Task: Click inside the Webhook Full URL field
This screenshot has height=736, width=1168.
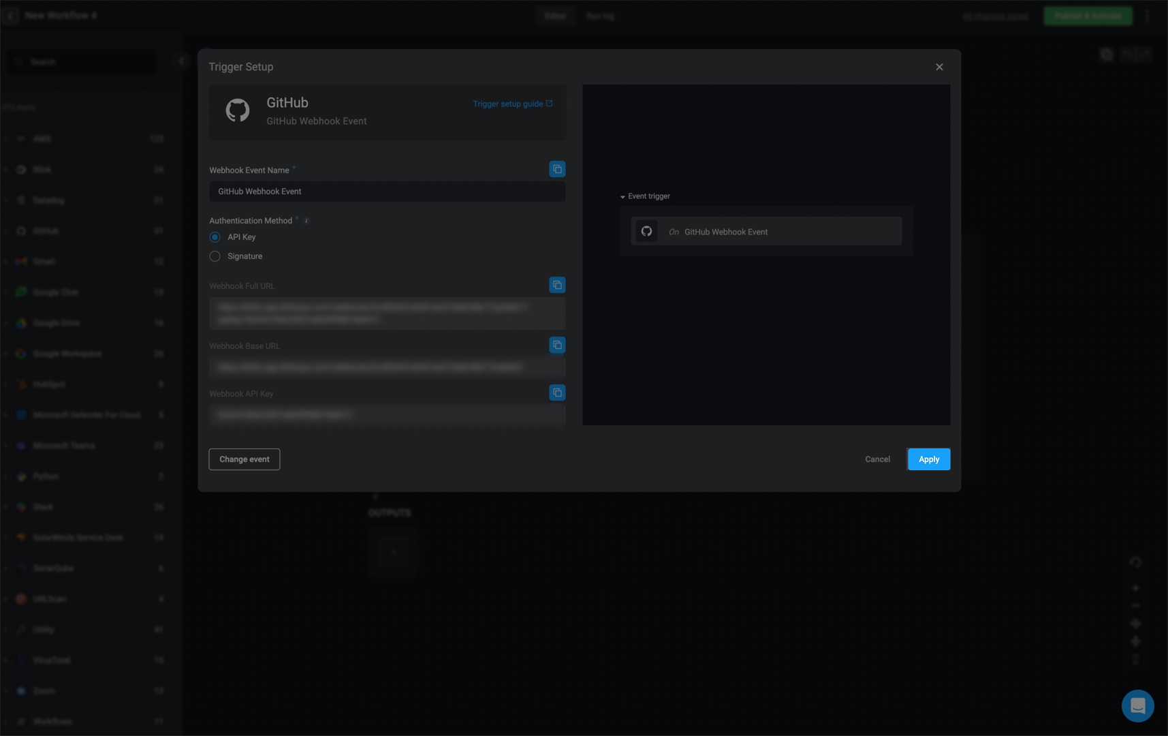Action: tap(387, 313)
